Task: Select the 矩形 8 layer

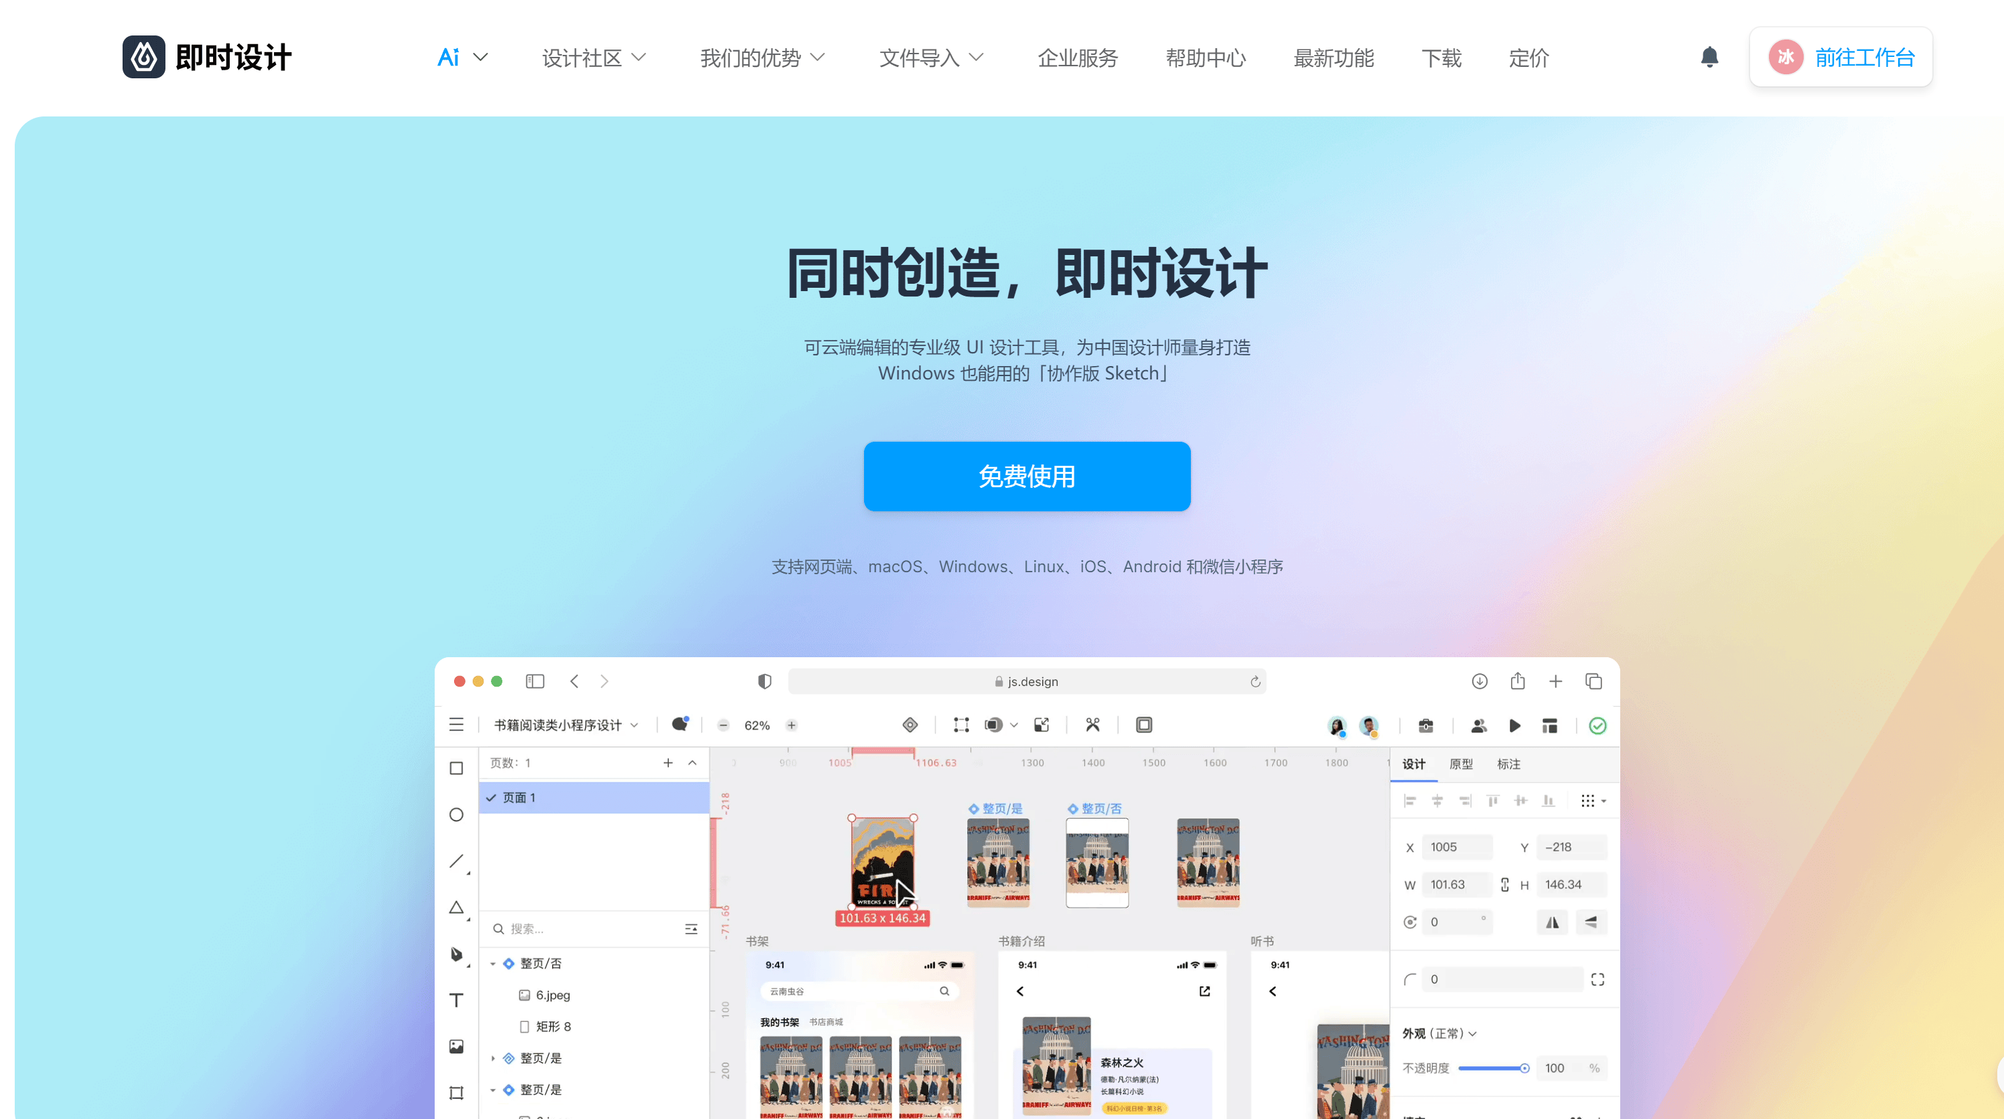Action: click(593, 1027)
